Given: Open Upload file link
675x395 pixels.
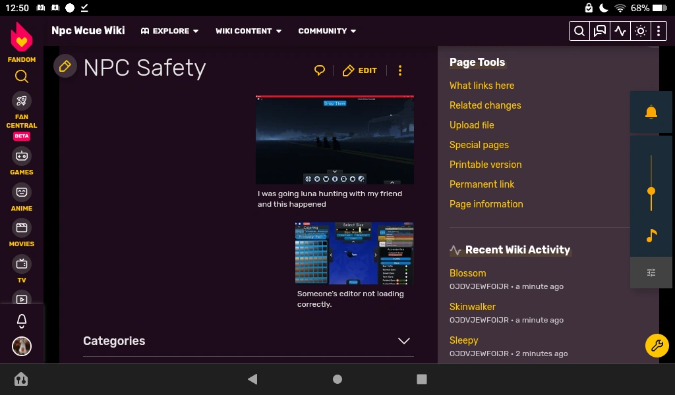Looking at the screenshot, I should pyautogui.click(x=472, y=125).
